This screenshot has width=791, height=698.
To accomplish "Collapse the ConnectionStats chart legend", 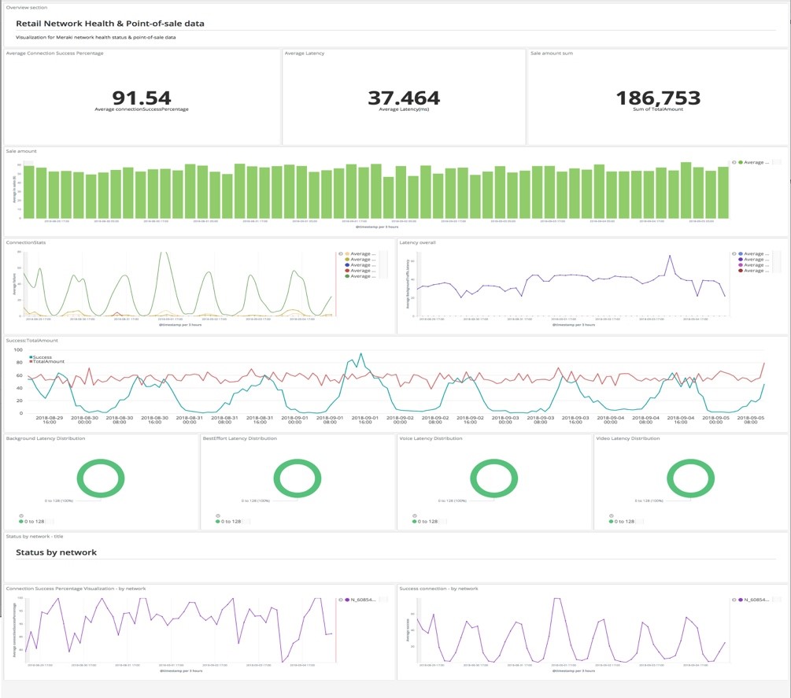I will [339, 253].
